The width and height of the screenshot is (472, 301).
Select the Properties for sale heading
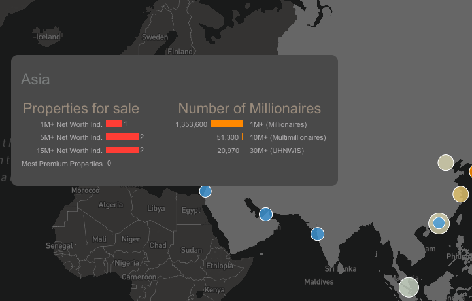81,109
